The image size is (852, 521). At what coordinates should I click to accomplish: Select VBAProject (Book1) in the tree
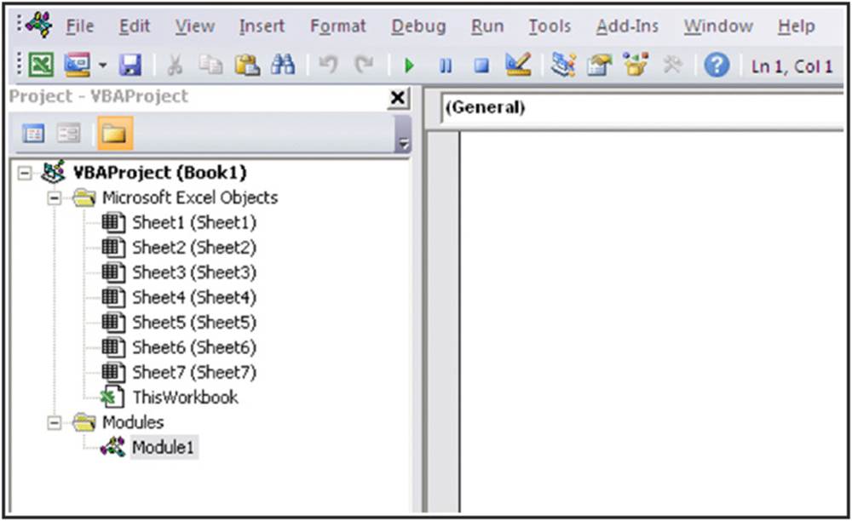pyautogui.click(x=160, y=173)
